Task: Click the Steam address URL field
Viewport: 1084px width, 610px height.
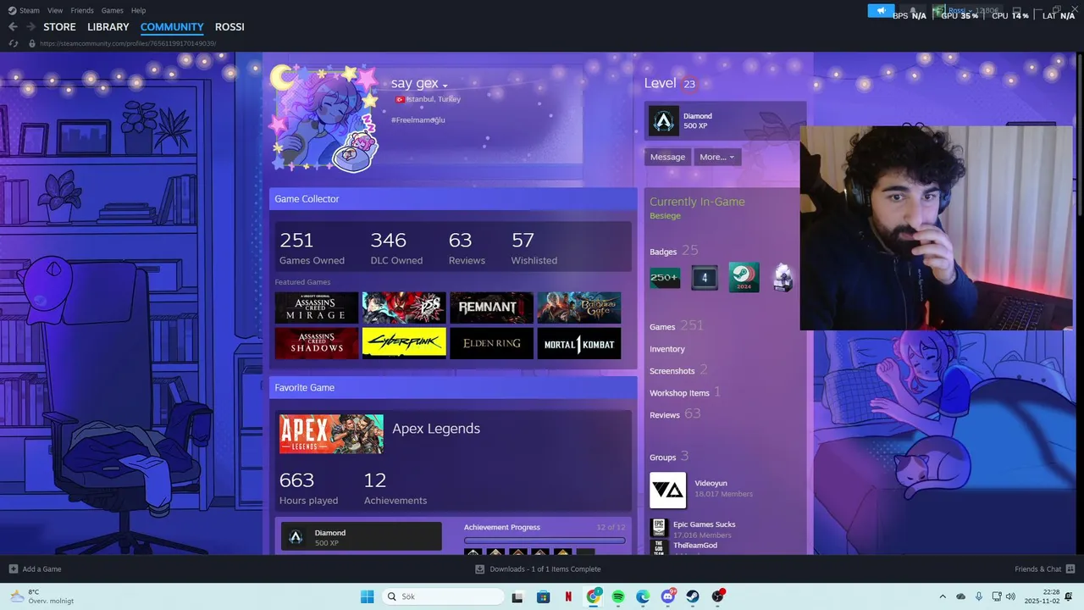Action: 128,43
